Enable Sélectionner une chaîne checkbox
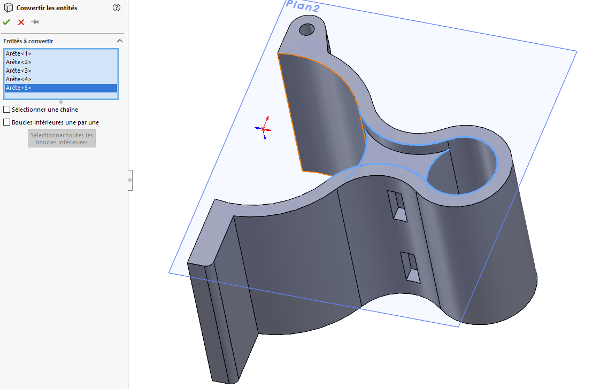Screen dimensions: 600x389 pyautogui.click(x=6, y=110)
